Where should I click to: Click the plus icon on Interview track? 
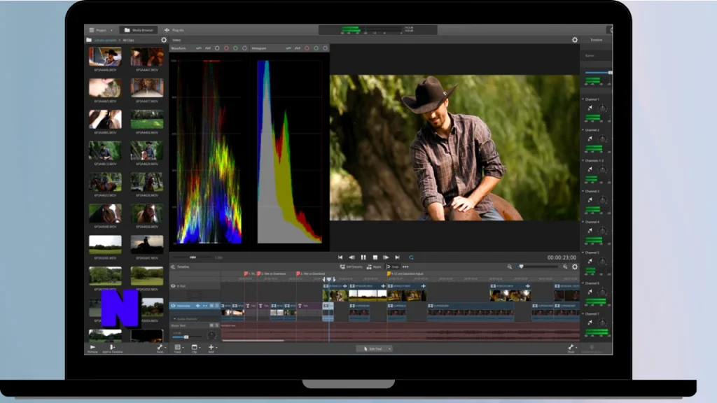click(x=198, y=306)
